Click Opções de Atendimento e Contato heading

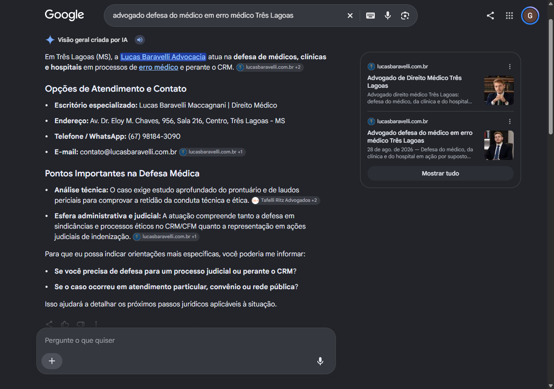[x=116, y=89]
